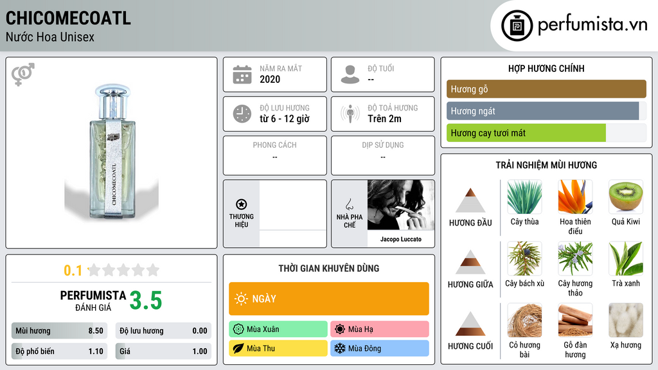Screen dimensions: 658x370
Task: Click the five-star rating row
Action: click(123, 270)
